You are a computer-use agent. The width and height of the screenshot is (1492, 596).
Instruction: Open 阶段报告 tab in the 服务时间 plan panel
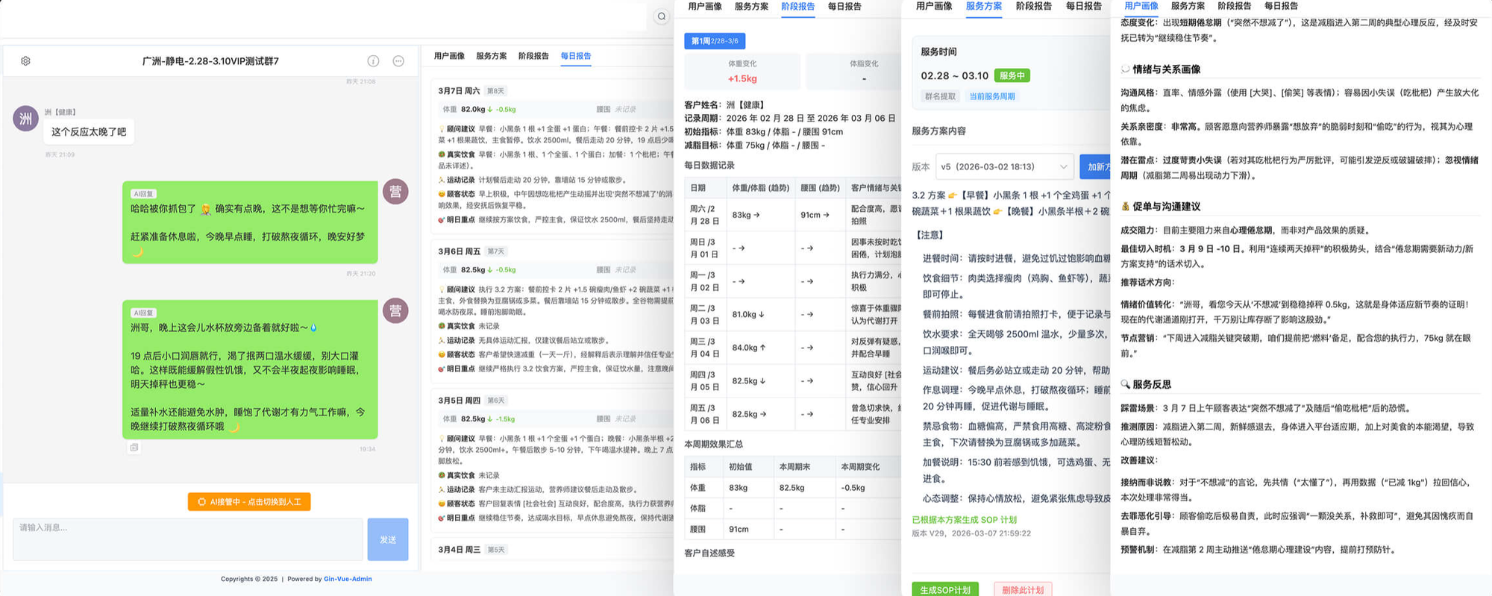tap(1034, 6)
